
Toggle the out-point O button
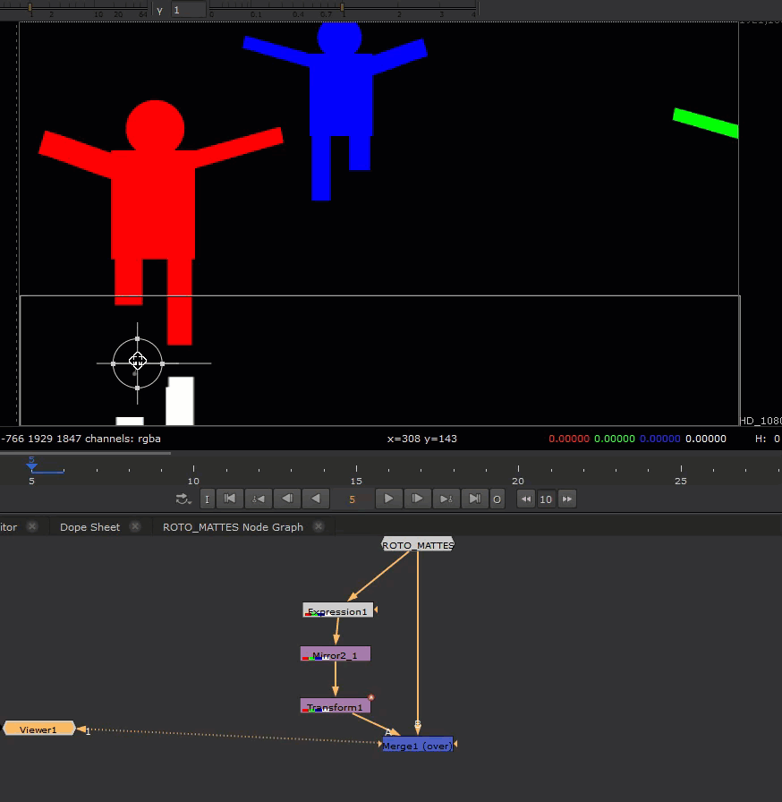pyautogui.click(x=497, y=499)
